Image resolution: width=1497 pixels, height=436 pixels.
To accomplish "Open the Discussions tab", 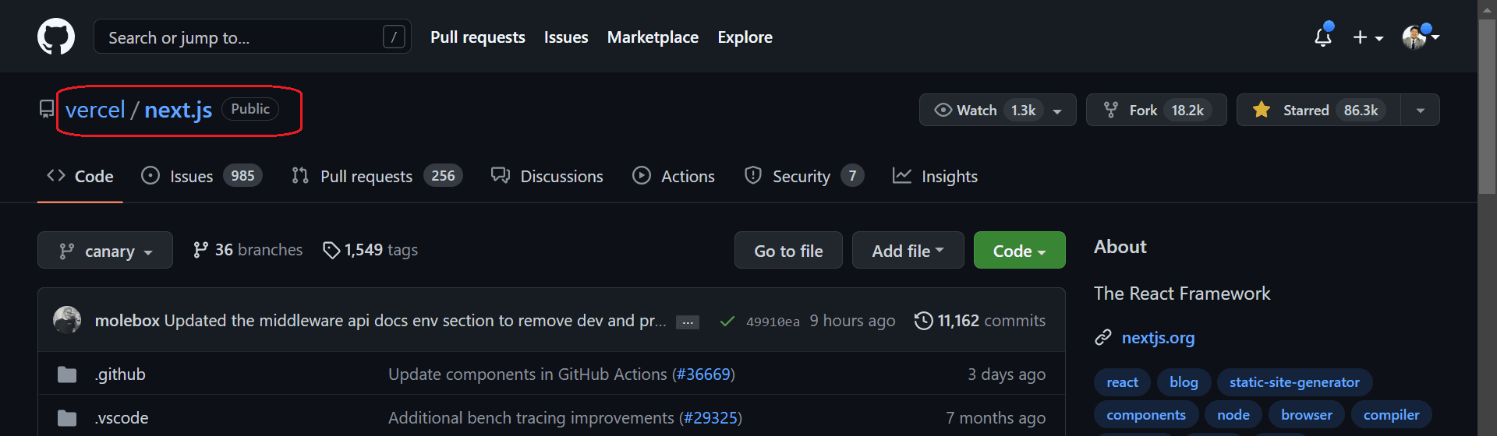I will [547, 177].
